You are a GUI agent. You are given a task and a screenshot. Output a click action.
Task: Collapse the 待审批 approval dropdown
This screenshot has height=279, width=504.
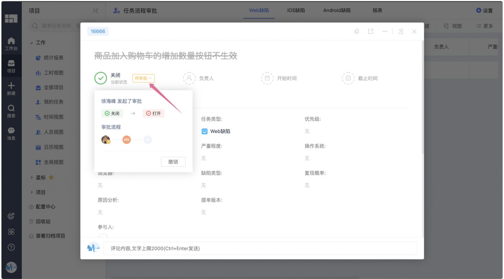pyautogui.click(x=144, y=78)
